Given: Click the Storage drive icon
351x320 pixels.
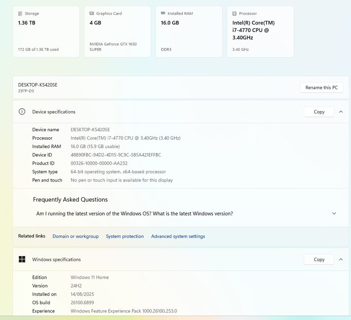Looking at the screenshot, I should tap(20, 14).
